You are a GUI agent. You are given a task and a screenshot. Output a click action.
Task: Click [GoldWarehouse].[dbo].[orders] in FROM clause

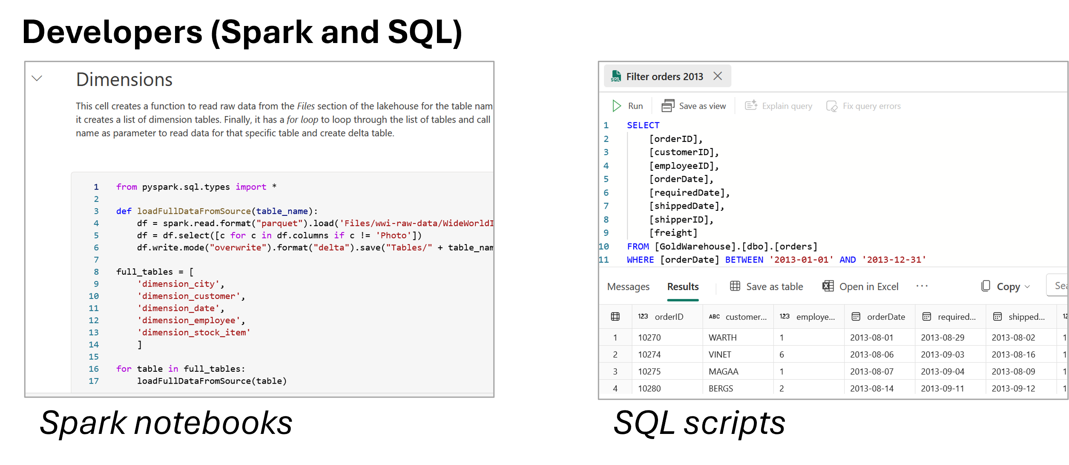[736, 247]
